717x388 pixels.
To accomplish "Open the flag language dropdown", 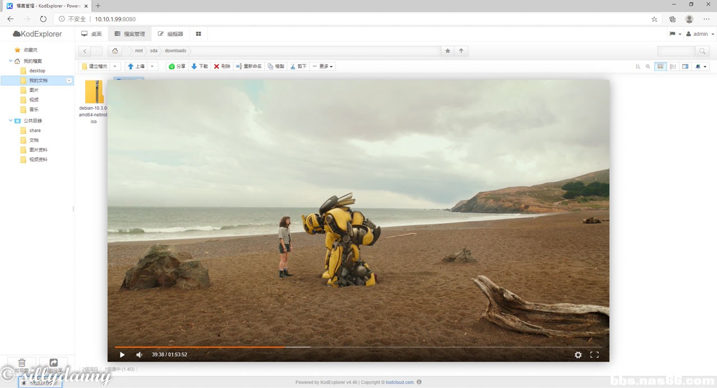I will pos(676,34).
